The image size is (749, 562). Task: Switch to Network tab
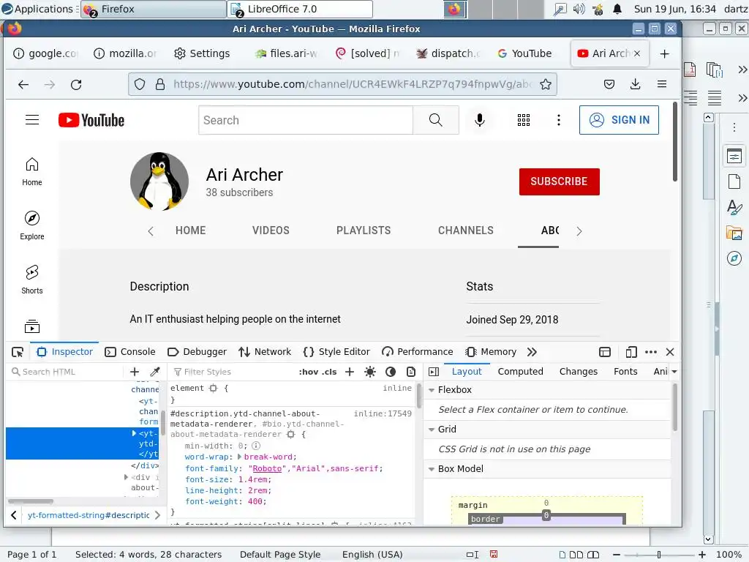265,352
